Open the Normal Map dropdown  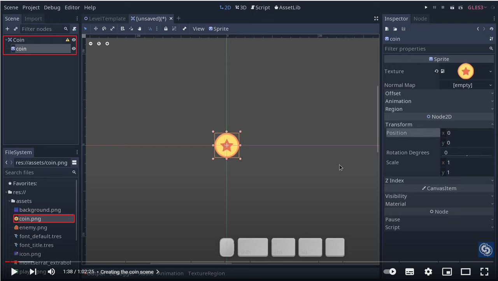tap(466, 85)
